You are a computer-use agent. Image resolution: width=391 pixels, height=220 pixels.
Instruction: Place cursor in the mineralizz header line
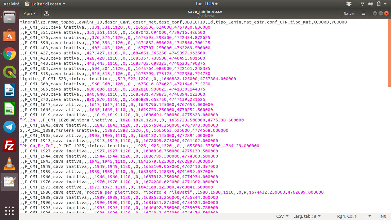[183, 22]
